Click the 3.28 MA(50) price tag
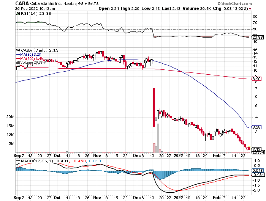This screenshot has height=201, width=266. 256,127
